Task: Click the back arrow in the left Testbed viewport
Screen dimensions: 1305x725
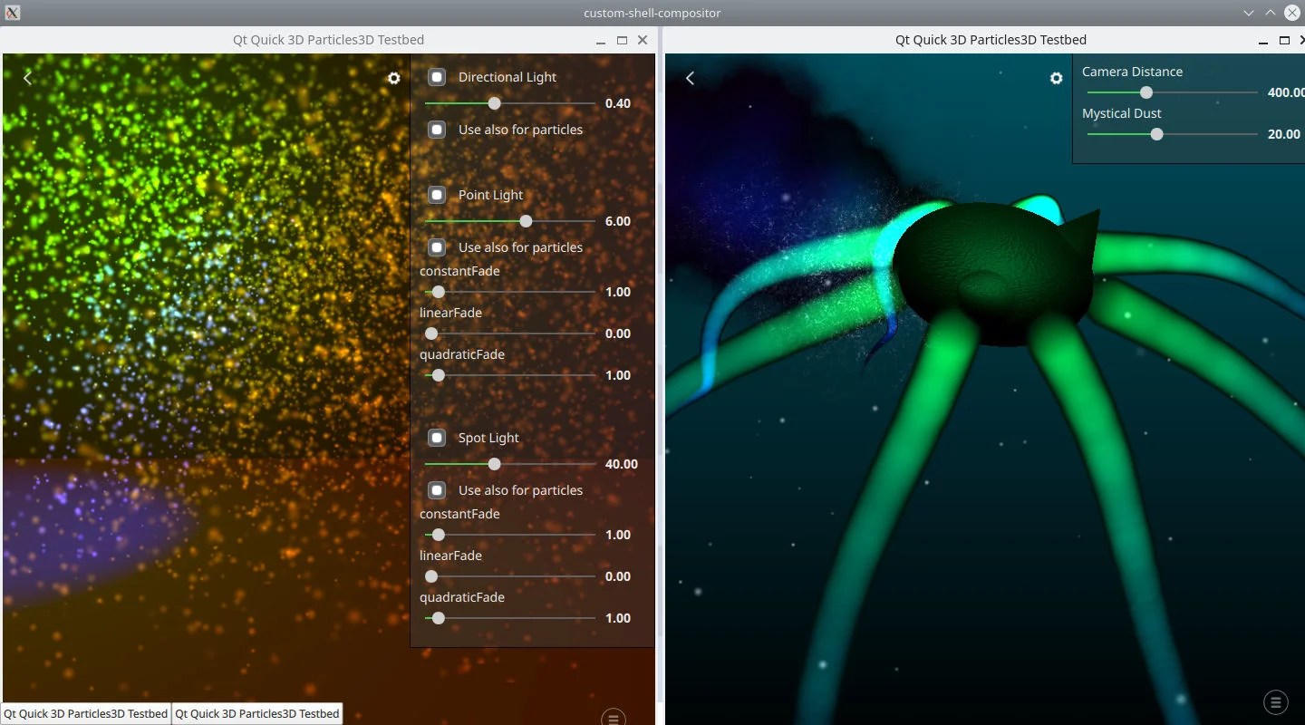Action: click(x=27, y=78)
